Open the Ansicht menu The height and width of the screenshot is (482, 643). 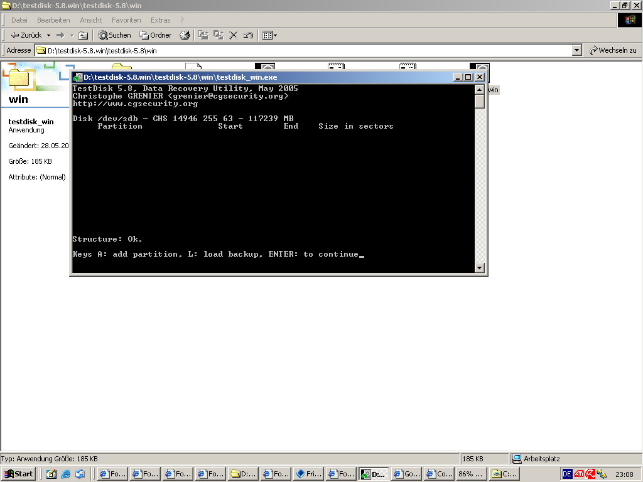[90, 20]
